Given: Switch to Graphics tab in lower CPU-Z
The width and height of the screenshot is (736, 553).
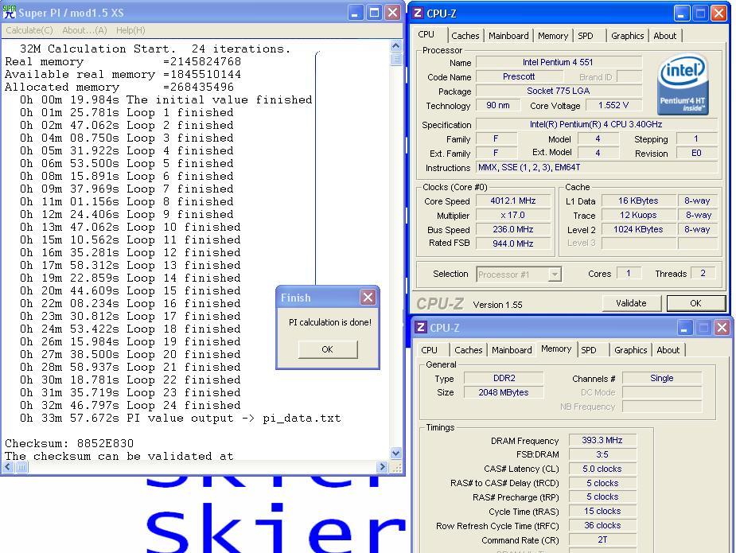Looking at the screenshot, I should pos(630,350).
